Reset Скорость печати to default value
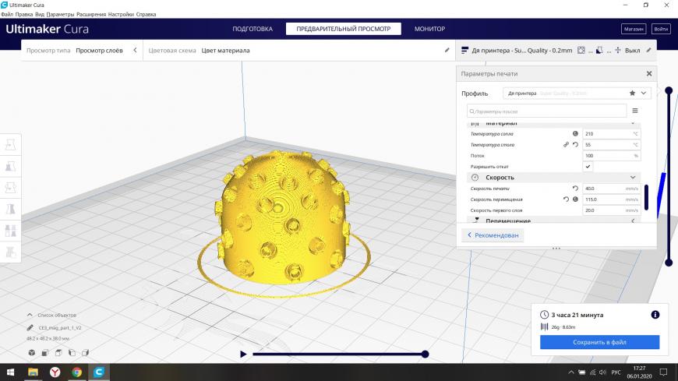This screenshot has height=381, width=678. coord(576,188)
